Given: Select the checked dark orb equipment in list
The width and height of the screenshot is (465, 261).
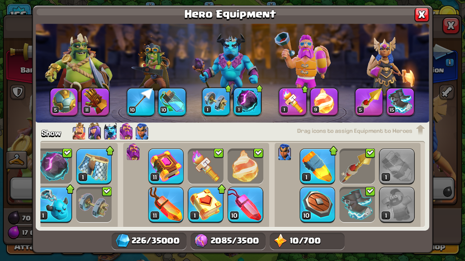Looking at the screenshot, I should point(56,166).
